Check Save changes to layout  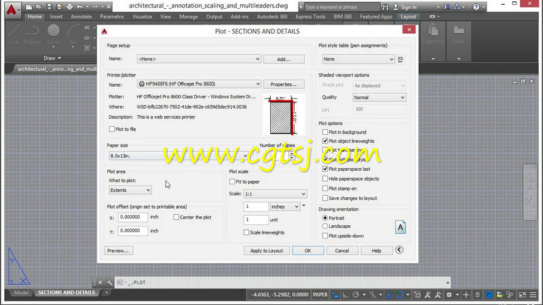coord(325,198)
